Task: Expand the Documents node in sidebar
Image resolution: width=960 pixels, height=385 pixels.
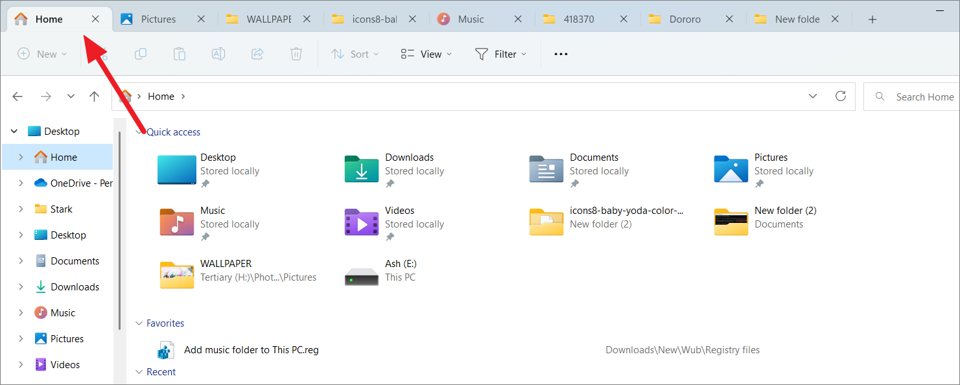Action: tap(21, 261)
